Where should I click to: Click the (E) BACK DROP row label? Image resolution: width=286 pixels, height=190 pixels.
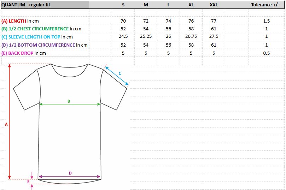coord(24,53)
